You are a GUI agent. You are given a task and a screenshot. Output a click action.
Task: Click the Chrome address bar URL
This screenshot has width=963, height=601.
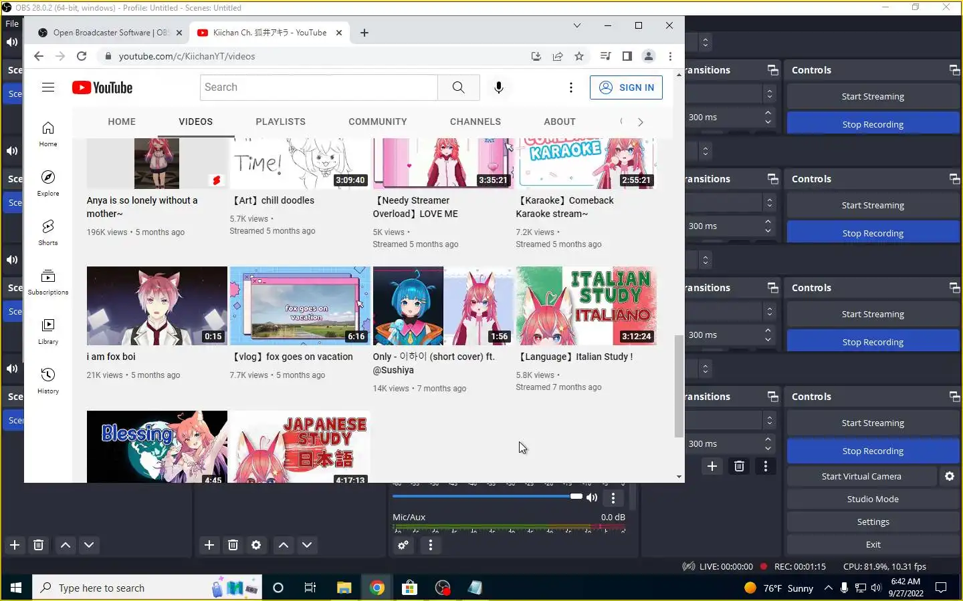pos(187,56)
